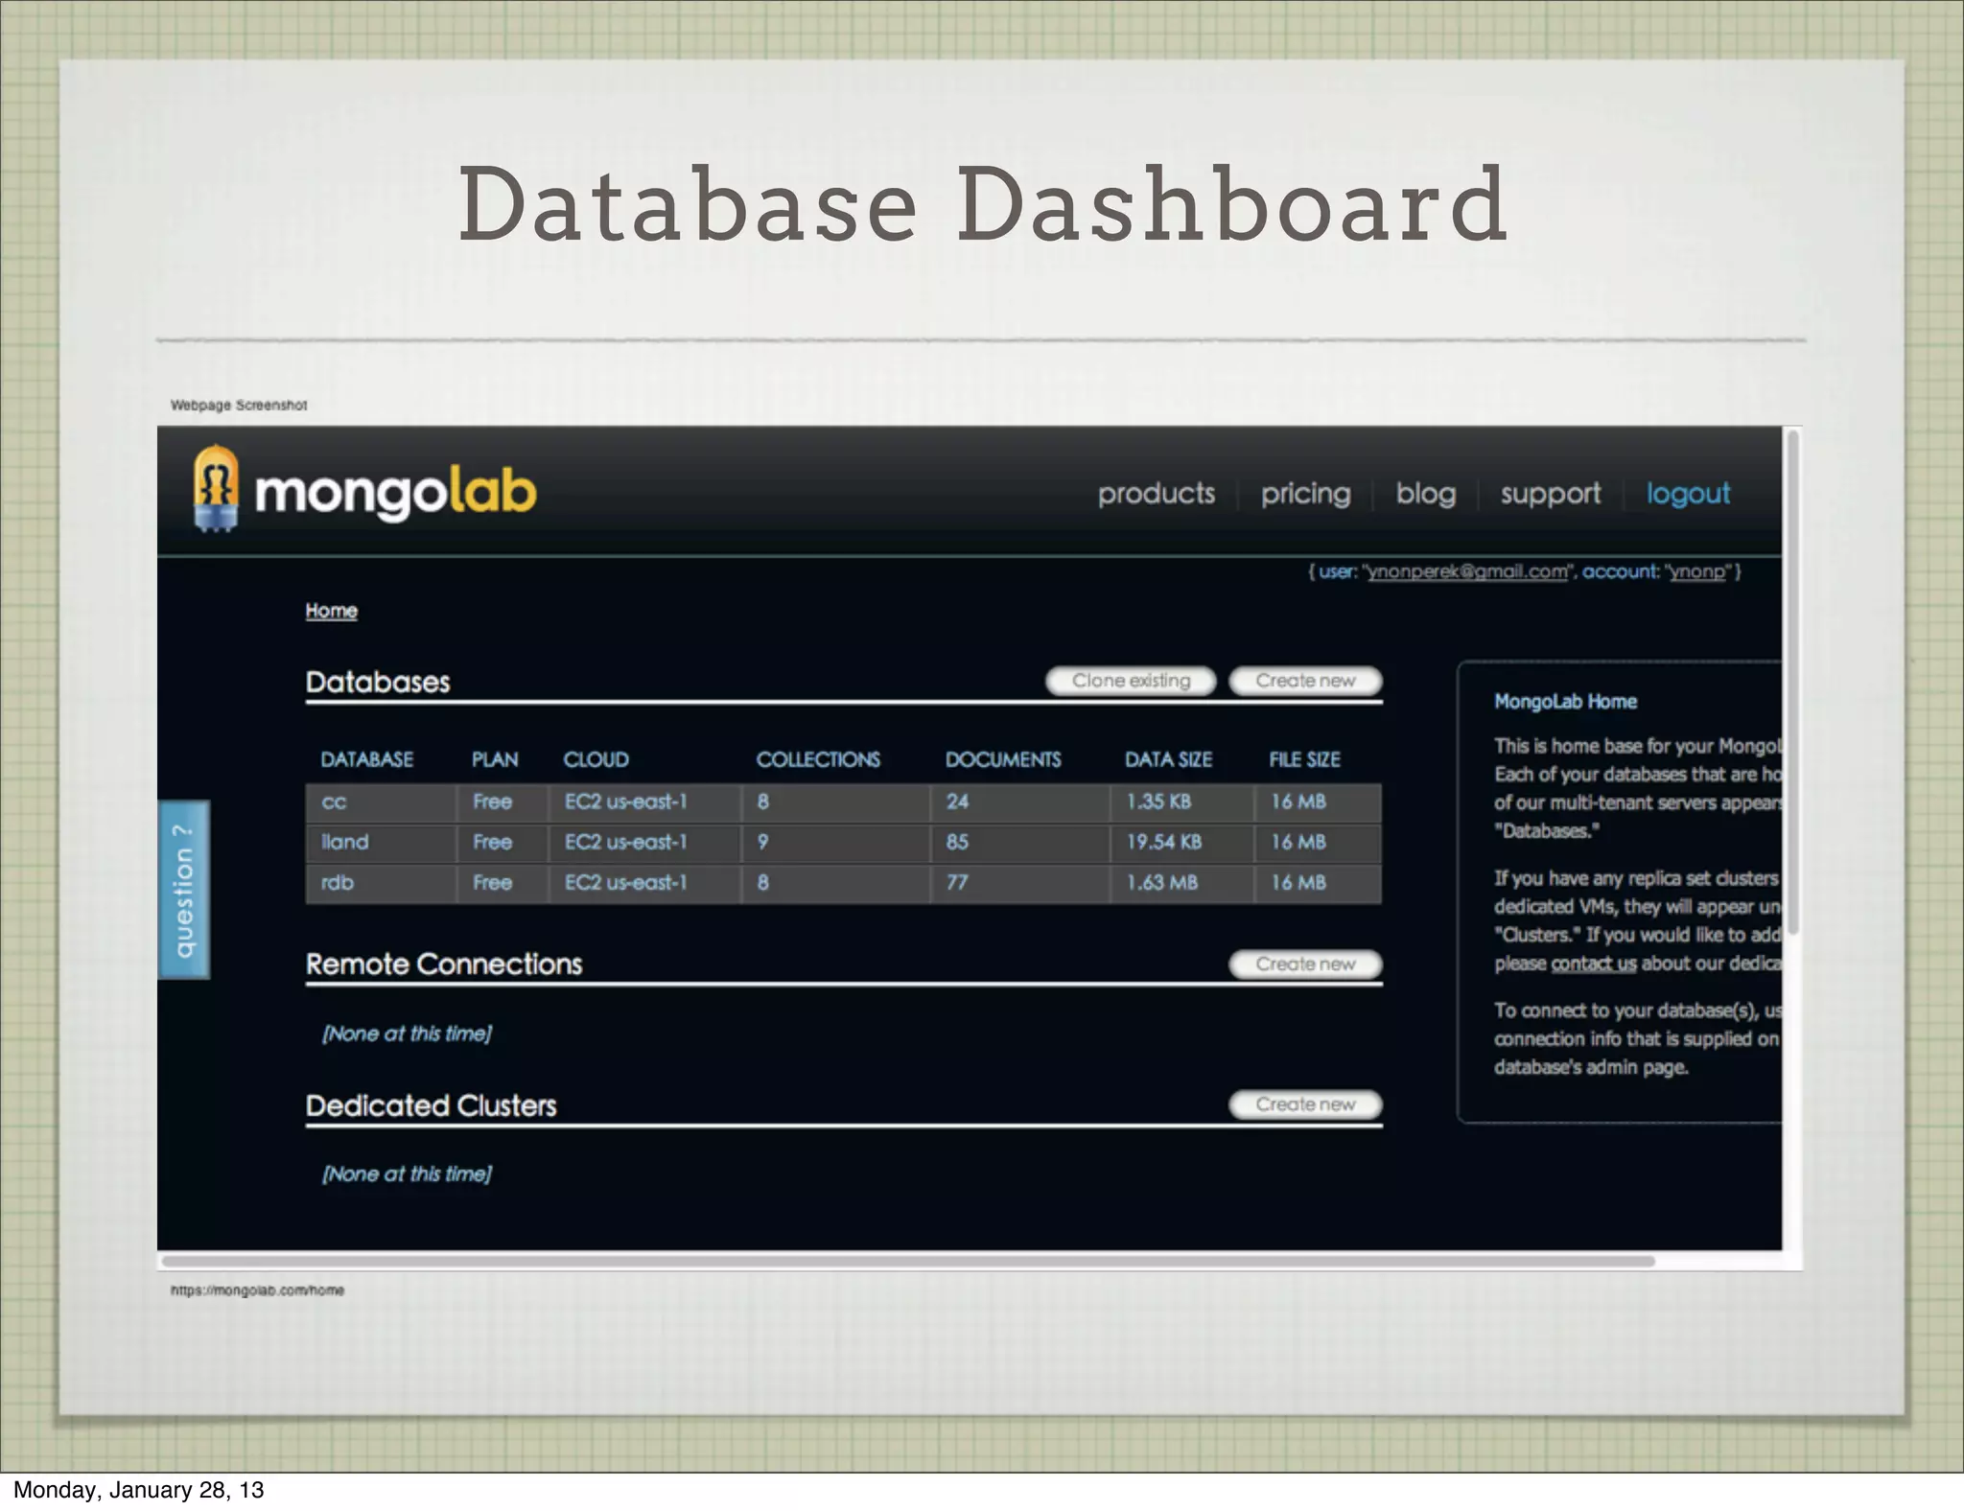Viewport: 1964px width, 1511px height.
Task: Click the horizontal scrollbar at the bottom
Action: (906, 1261)
